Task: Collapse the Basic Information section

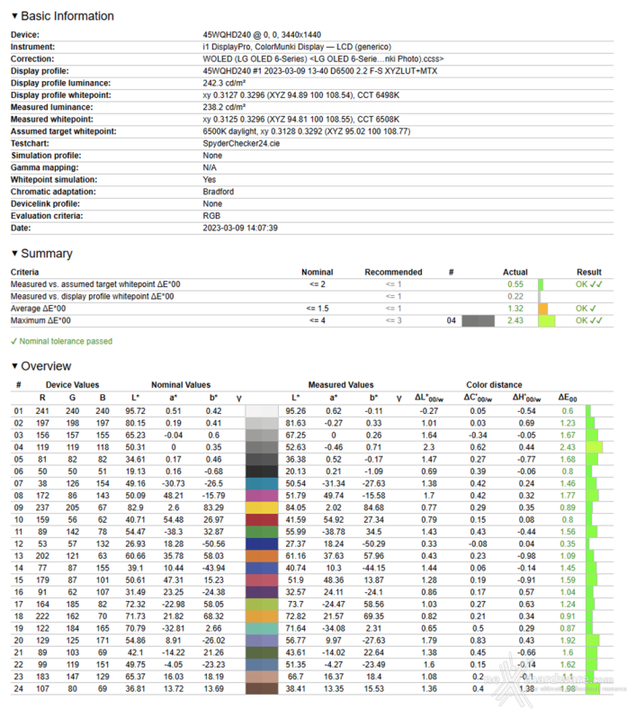Action: tap(14, 16)
